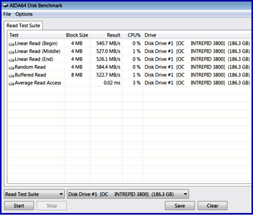
Task: Click the drive text in Average Read Access row
Action: point(197,83)
